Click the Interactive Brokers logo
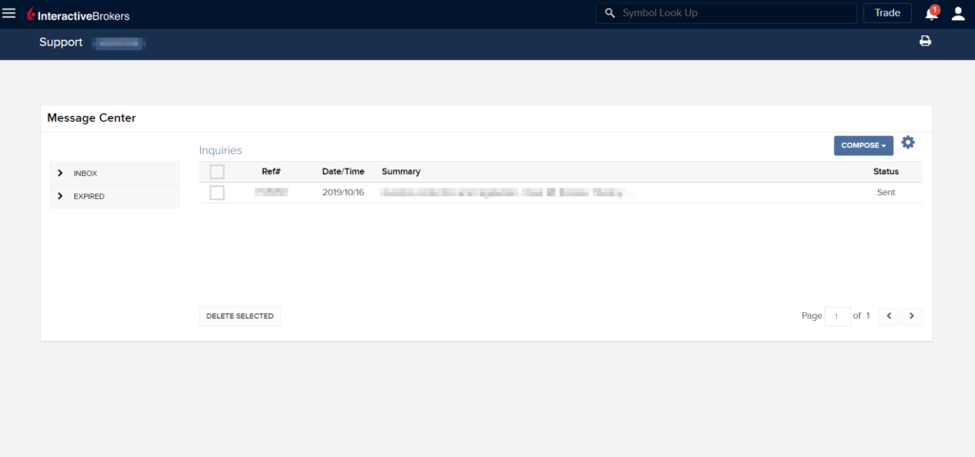This screenshot has width=975, height=457. [78, 14]
